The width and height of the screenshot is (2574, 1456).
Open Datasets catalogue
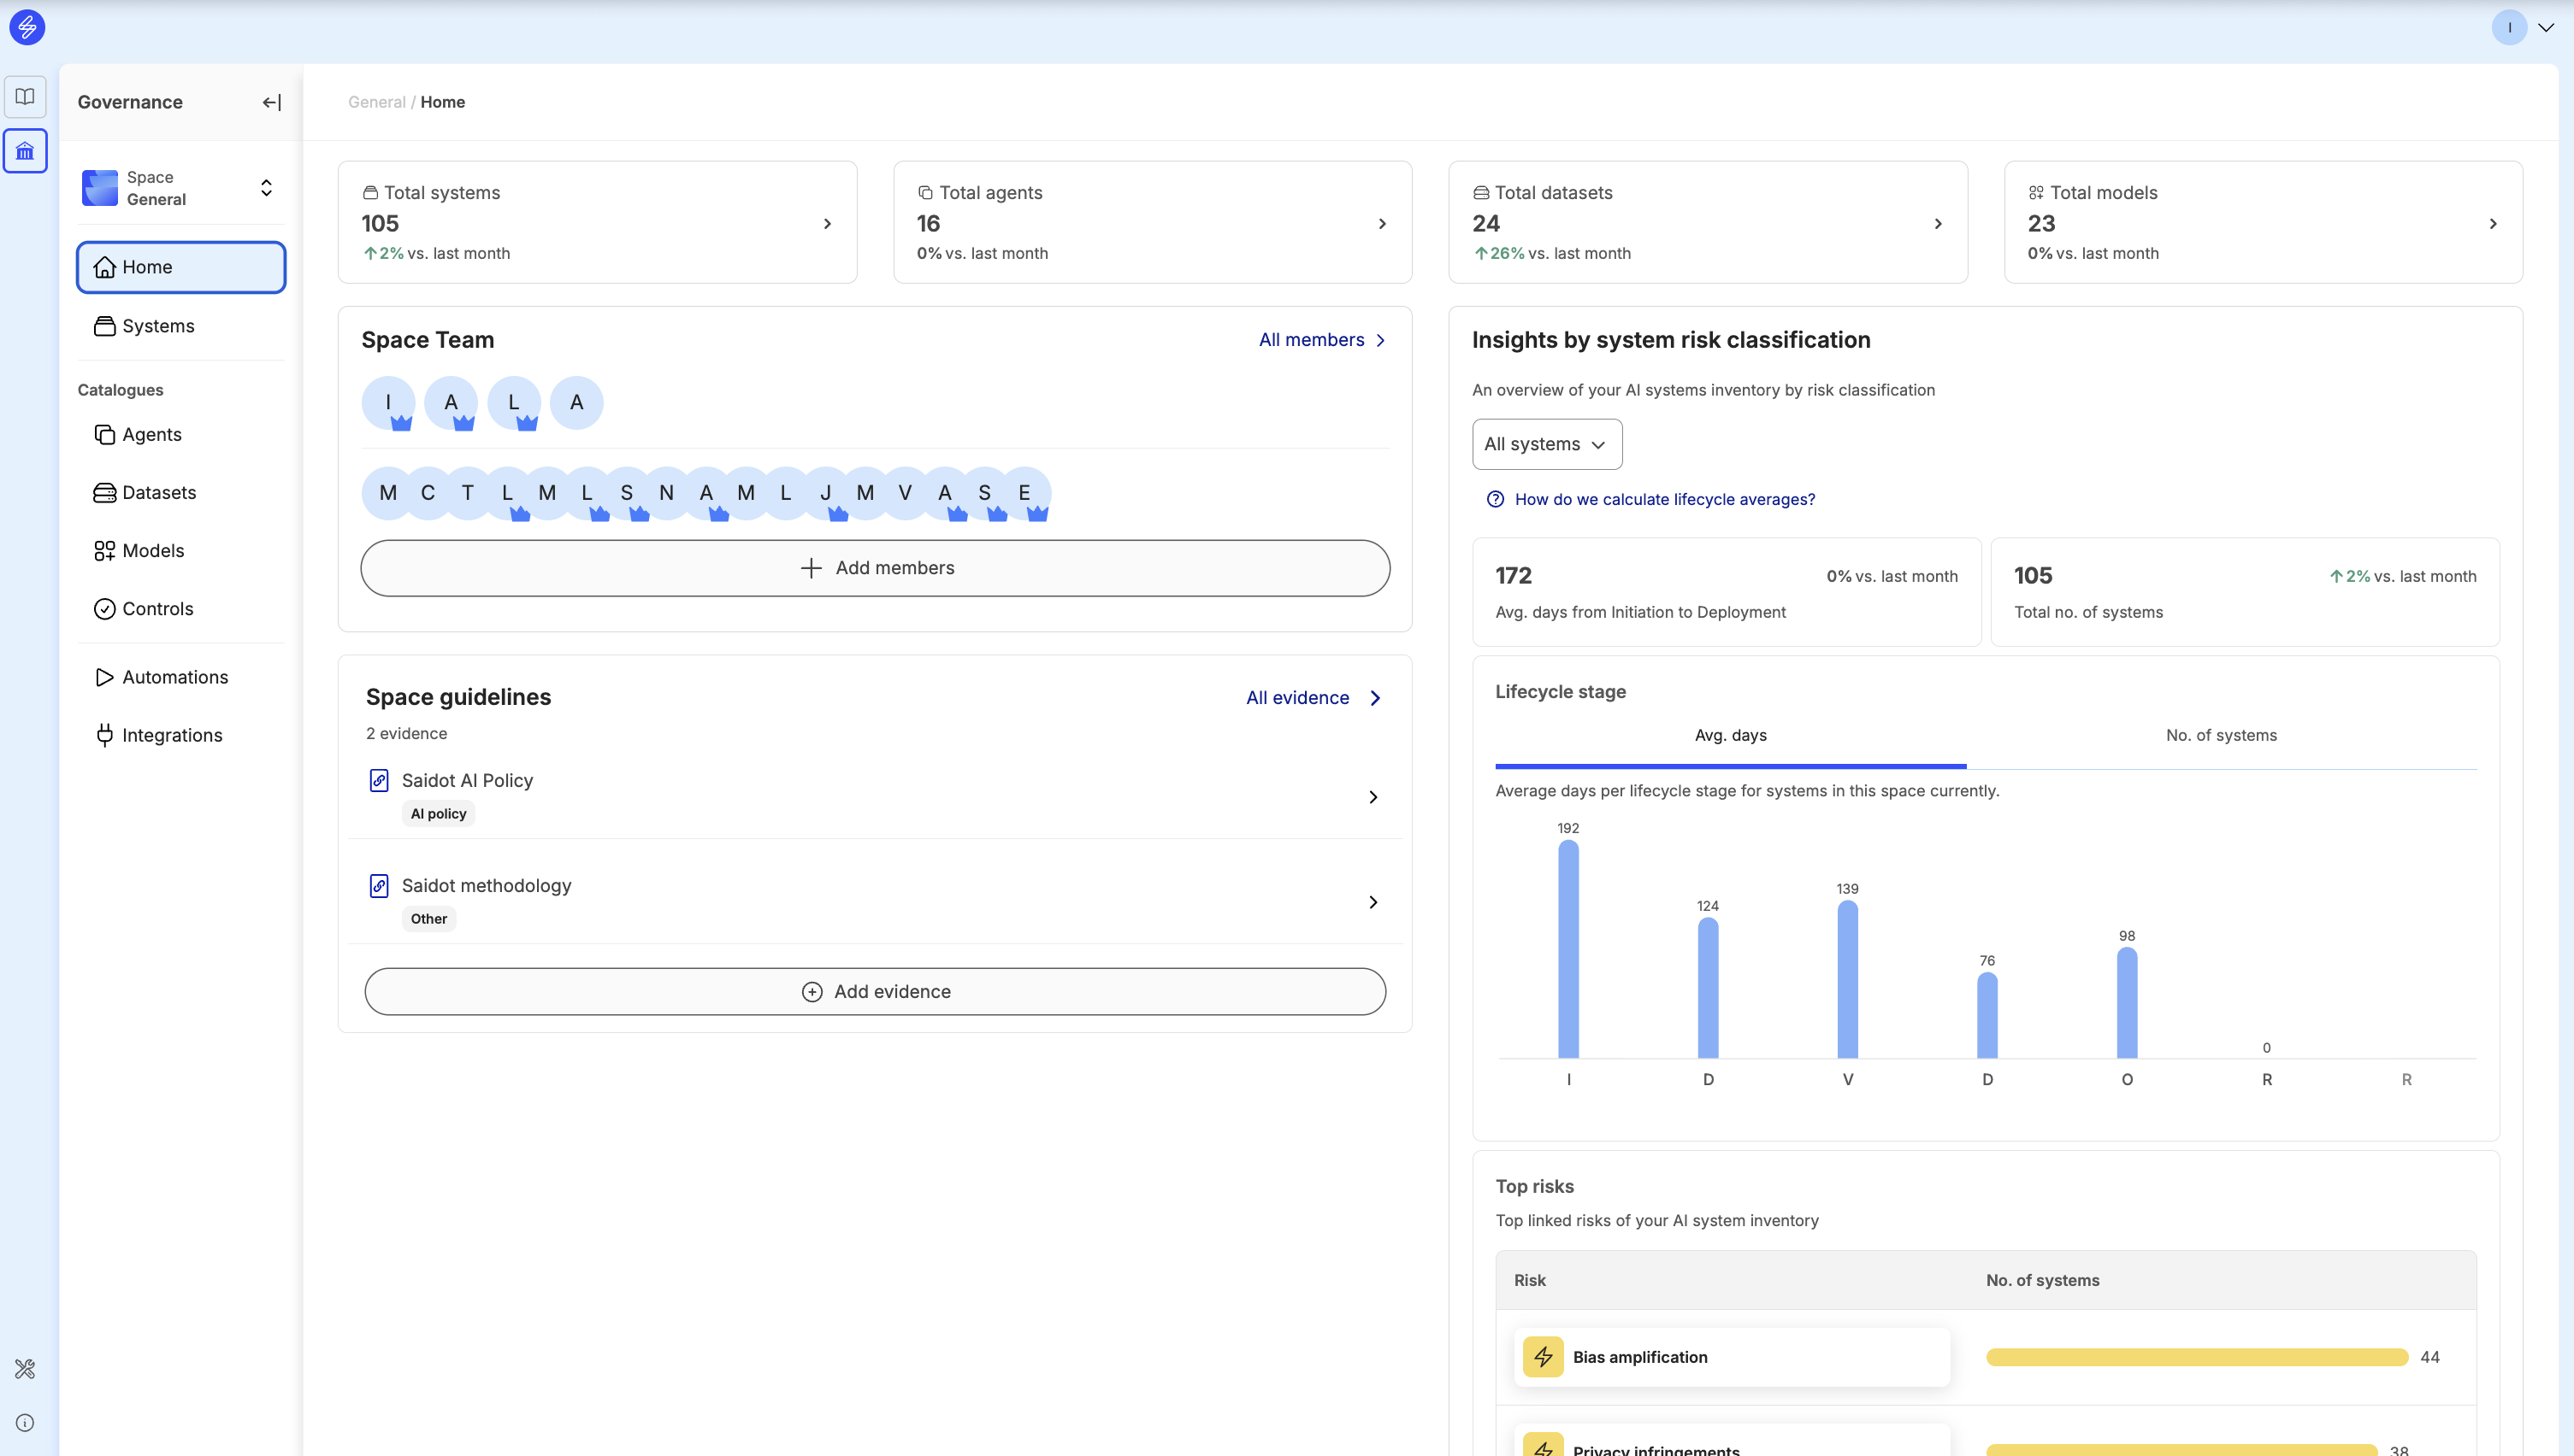(181, 492)
